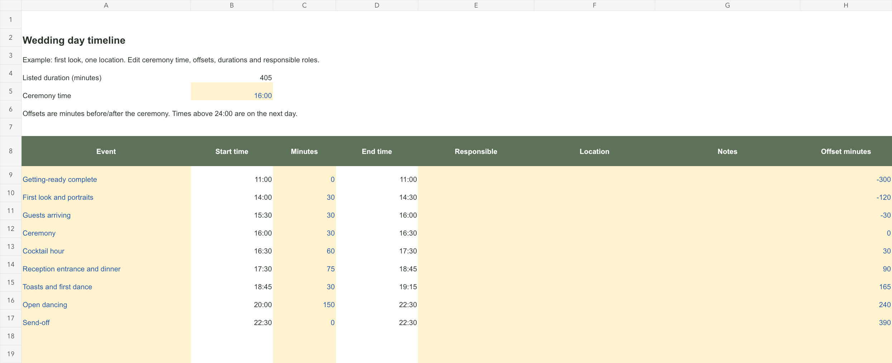The width and height of the screenshot is (892, 363).
Task: Click the Responsible header cell
Action: pos(476,151)
